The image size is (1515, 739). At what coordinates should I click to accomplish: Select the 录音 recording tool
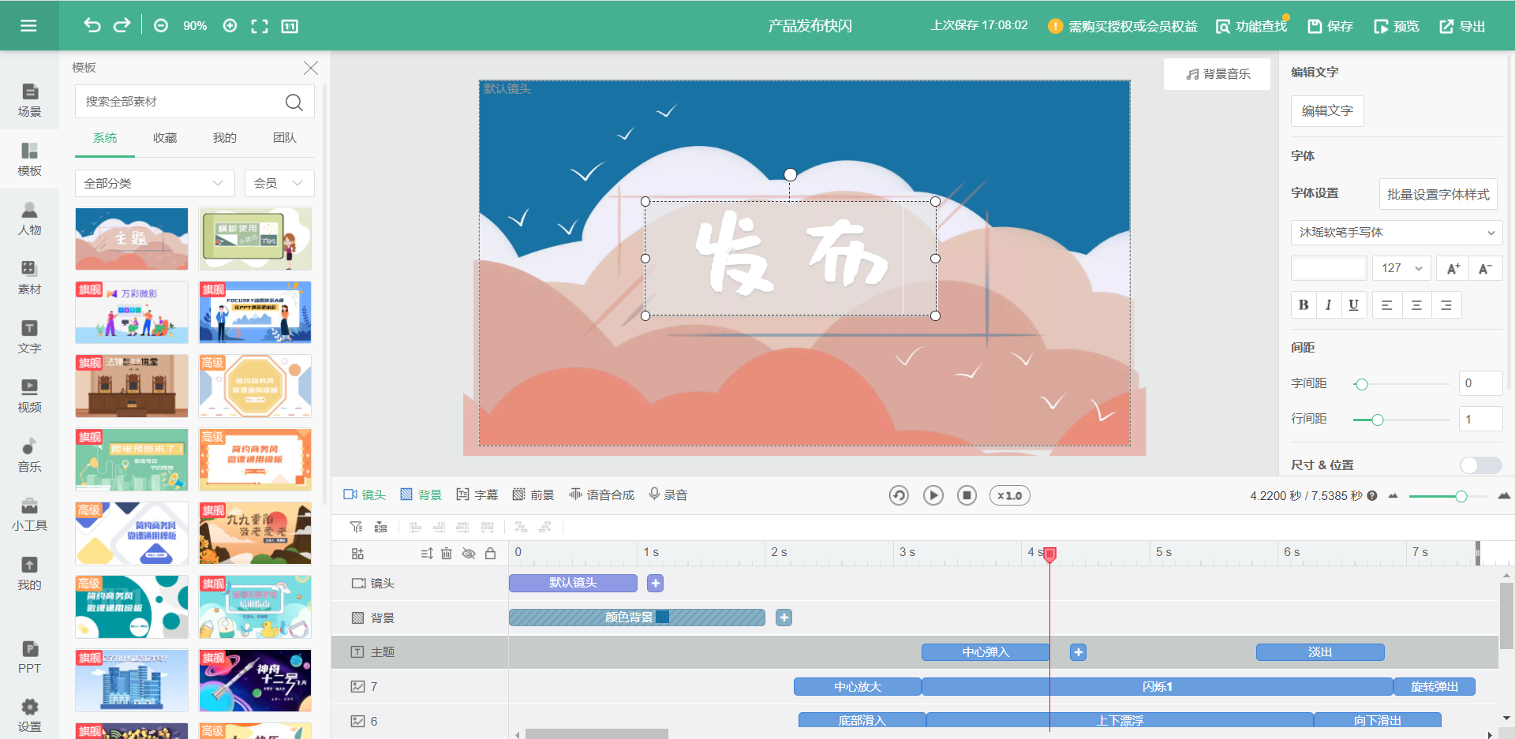click(668, 495)
